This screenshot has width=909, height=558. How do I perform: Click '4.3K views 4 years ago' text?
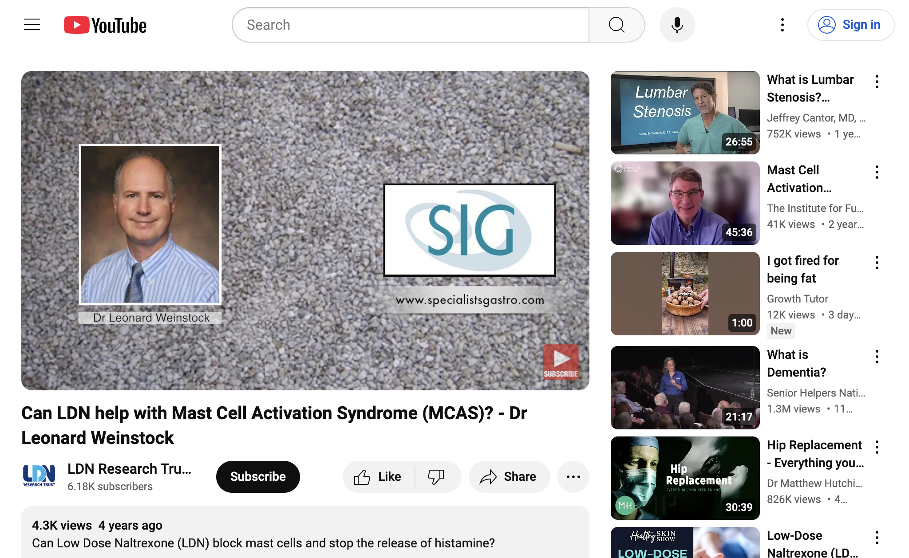[97, 526]
